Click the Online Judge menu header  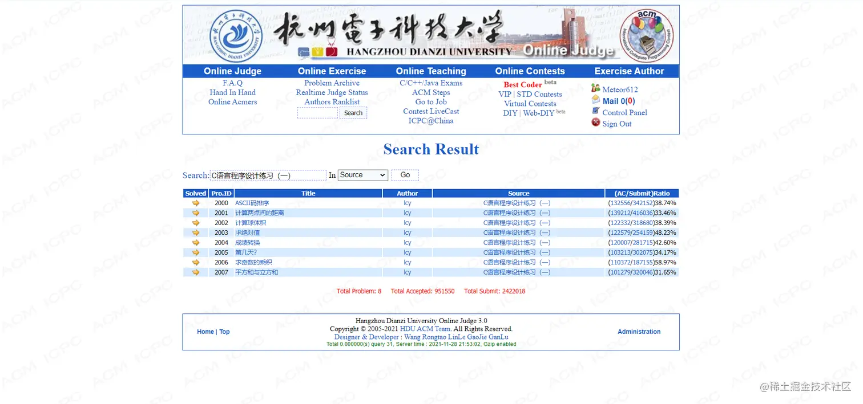(232, 71)
